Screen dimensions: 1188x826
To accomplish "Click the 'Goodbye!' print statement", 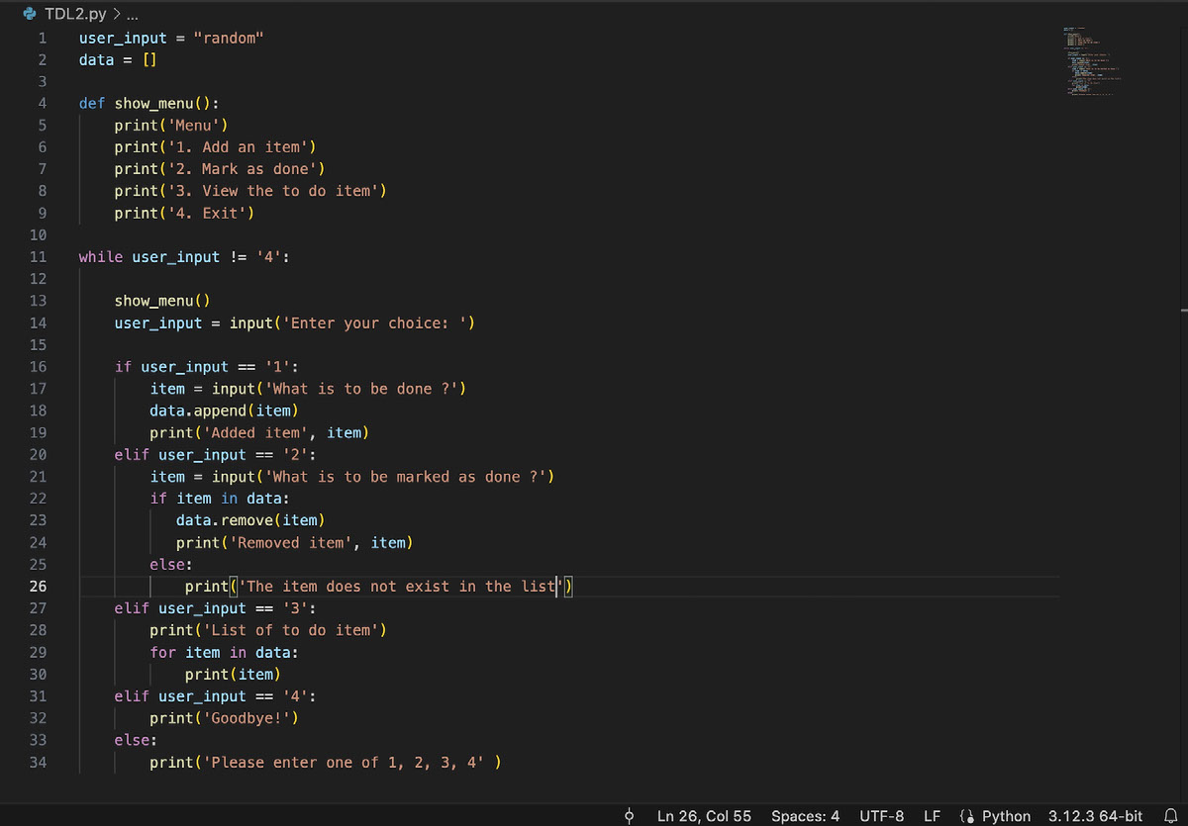I will tap(224, 718).
